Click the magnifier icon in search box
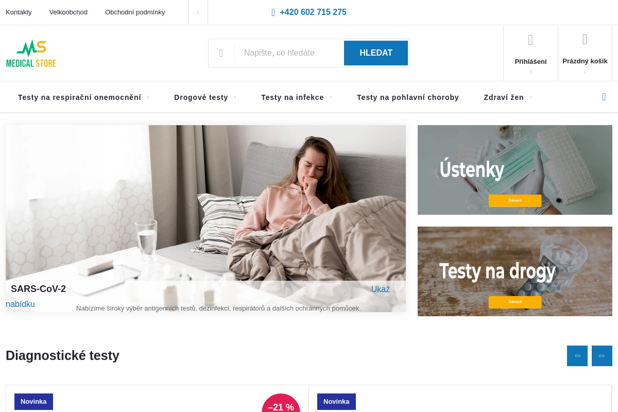This screenshot has height=412, width=618. coord(221,53)
